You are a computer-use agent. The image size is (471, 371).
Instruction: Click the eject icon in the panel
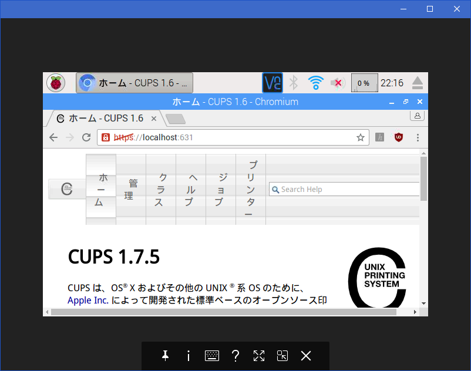point(418,83)
